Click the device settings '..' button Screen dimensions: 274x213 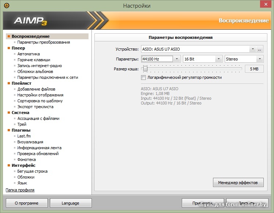pyautogui.click(x=260, y=49)
